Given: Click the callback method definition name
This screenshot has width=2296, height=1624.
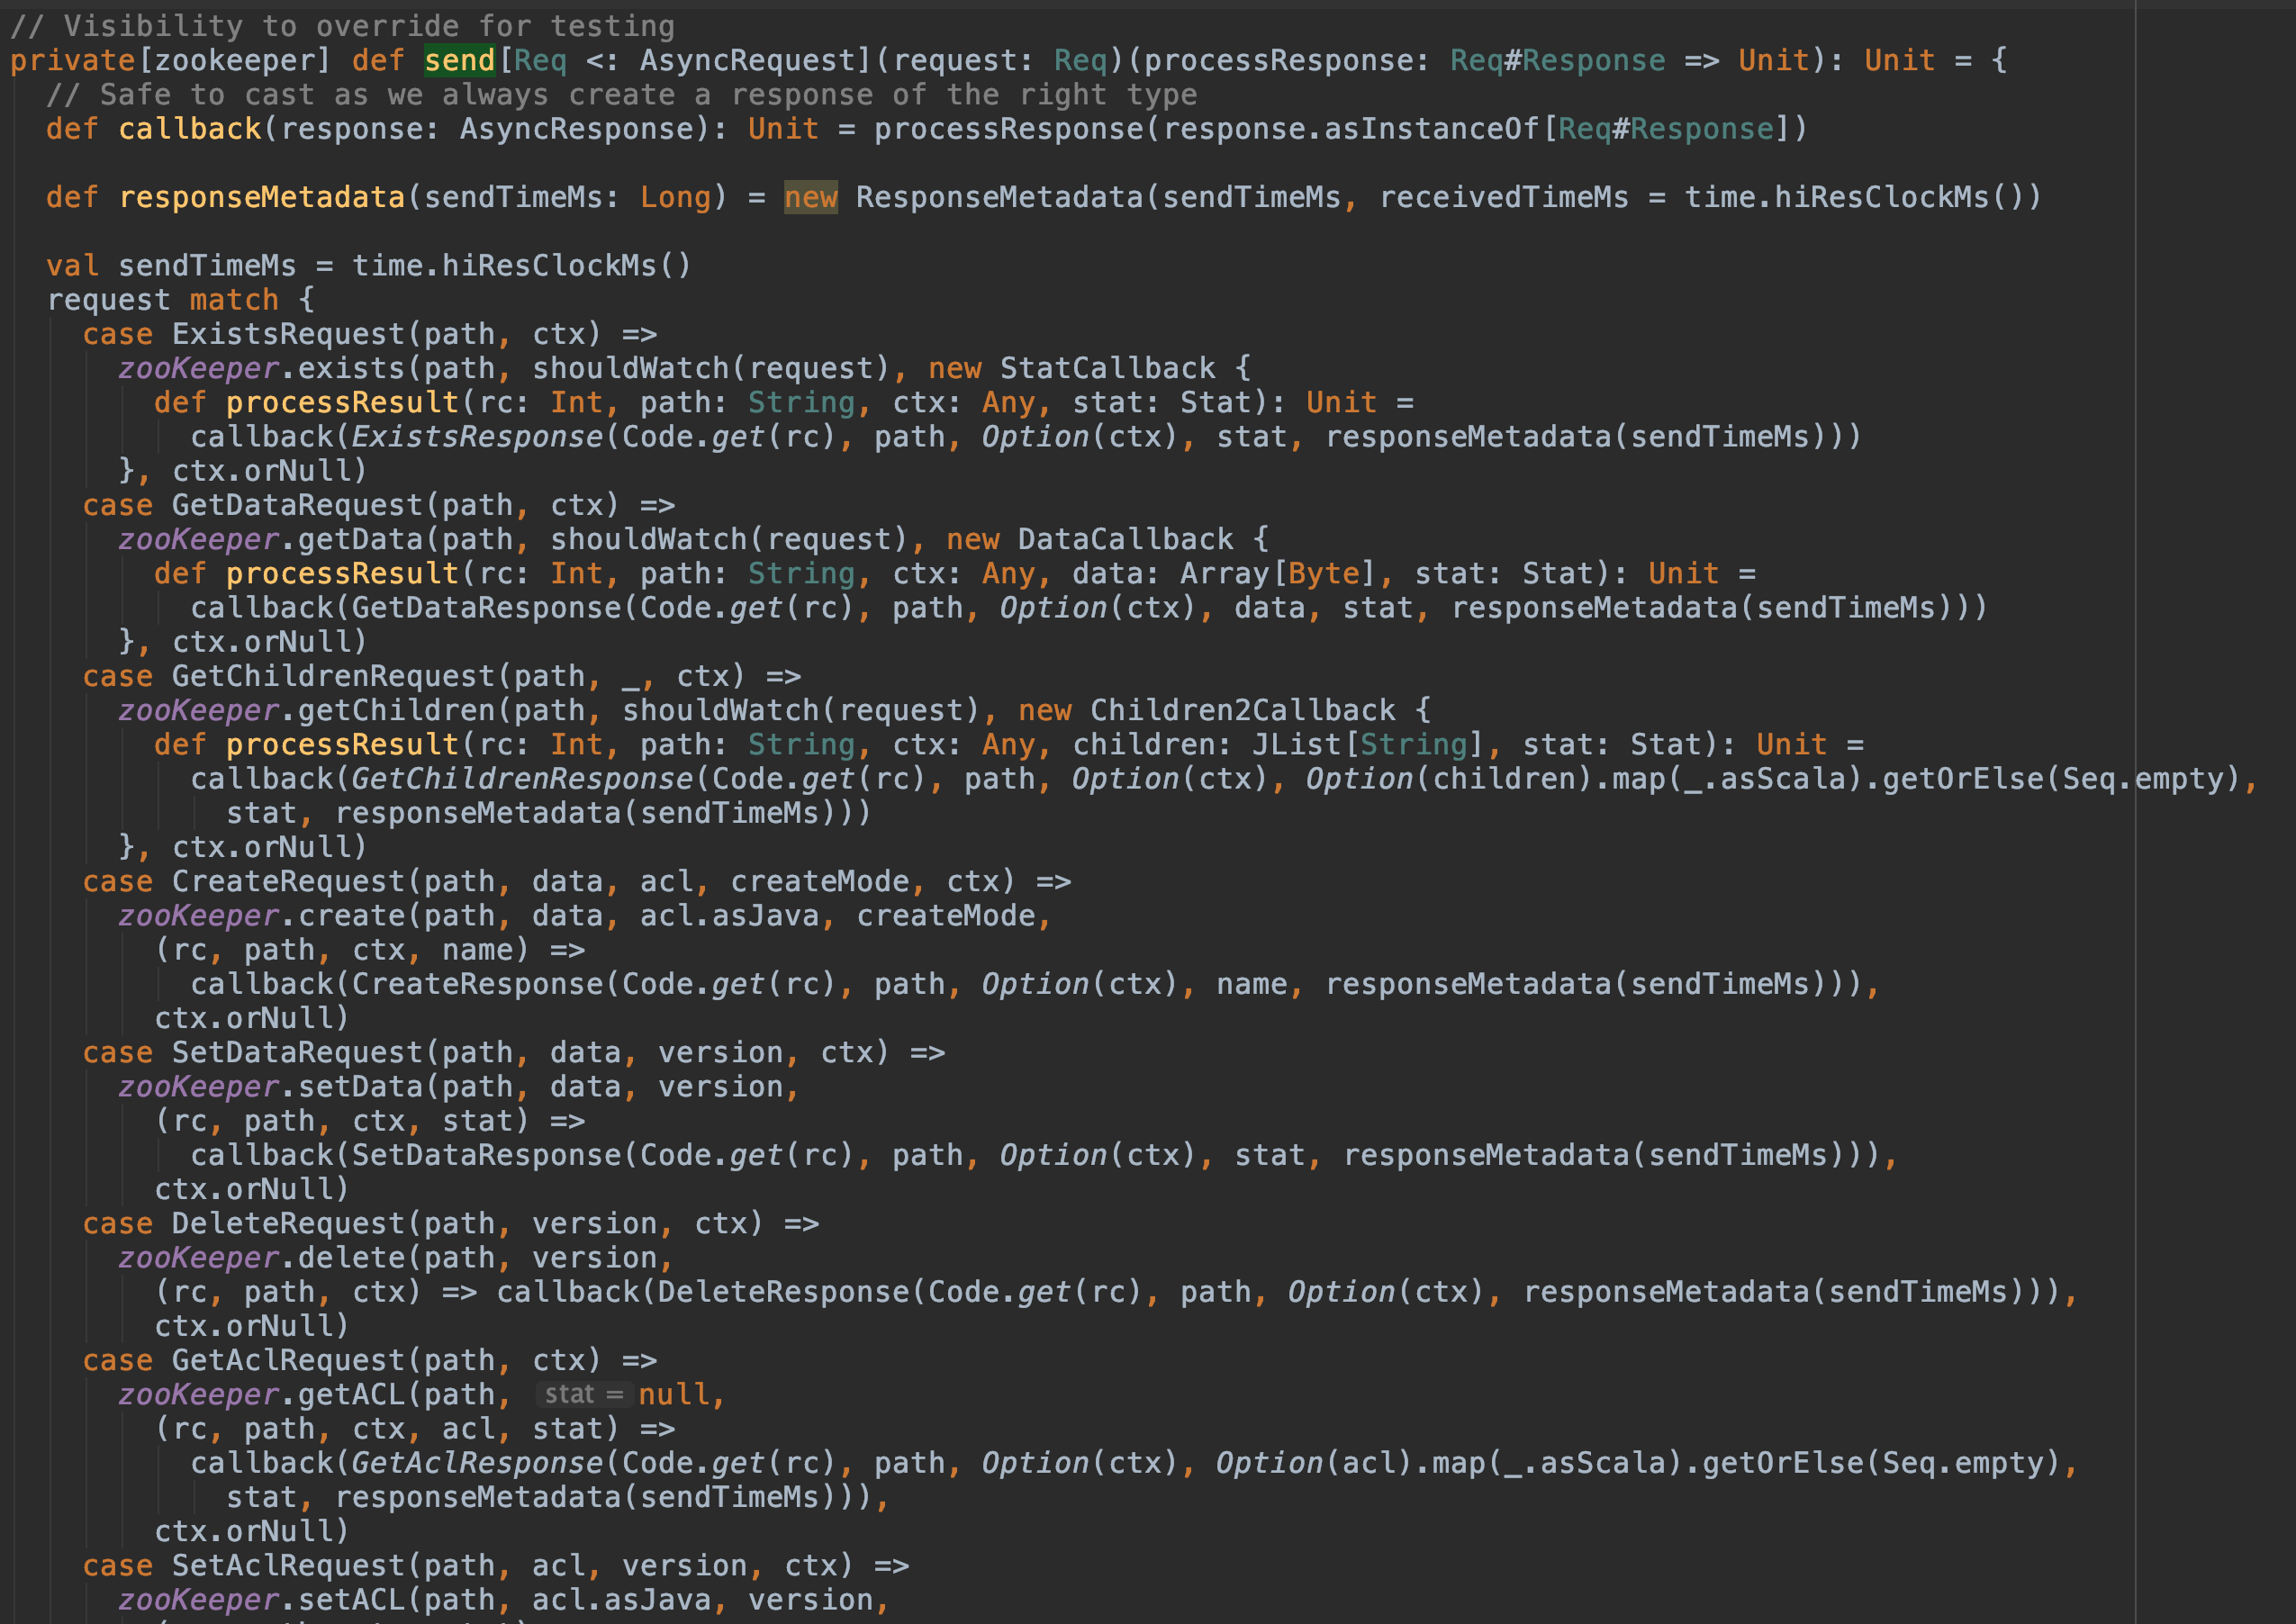Looking at the screenshot, I should 190,129.
